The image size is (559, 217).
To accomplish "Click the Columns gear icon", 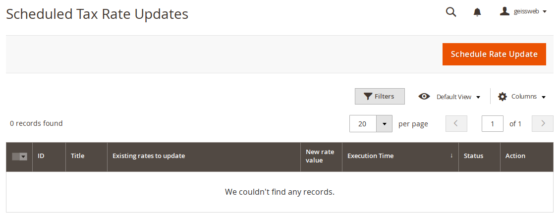I will tap(503, 97).
